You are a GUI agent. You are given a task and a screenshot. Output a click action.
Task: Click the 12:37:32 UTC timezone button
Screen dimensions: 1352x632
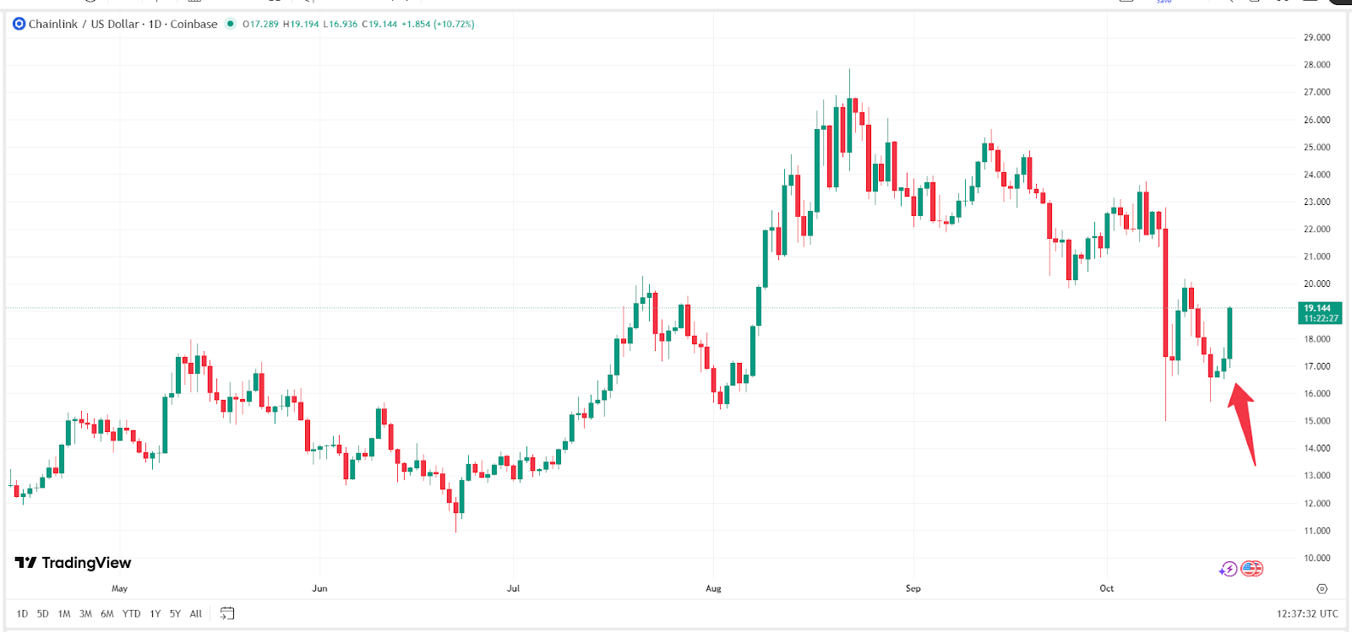pyautogui.click(x=1307, y=613)
